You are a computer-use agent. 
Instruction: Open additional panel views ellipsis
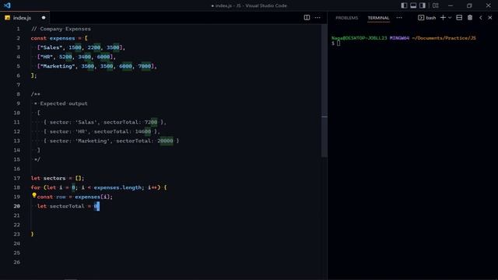[x=399, y=18]
